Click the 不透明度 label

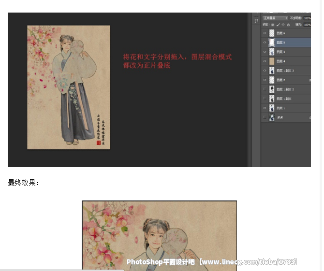(296, 18)
